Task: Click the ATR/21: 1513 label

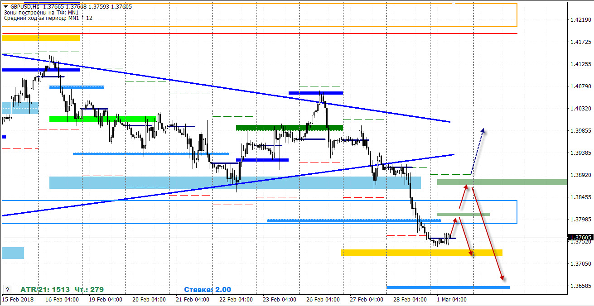Action: coord(44,290)
